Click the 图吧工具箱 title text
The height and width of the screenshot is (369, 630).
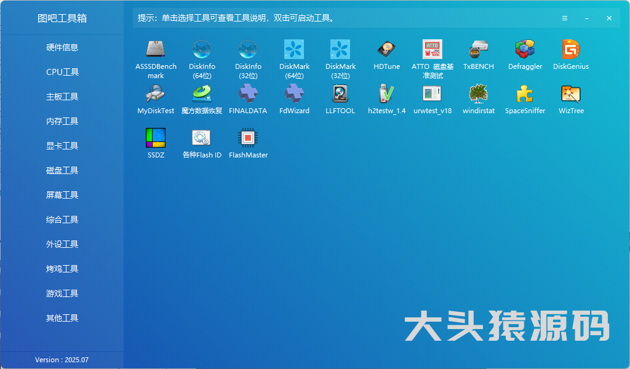coord(62,18)
